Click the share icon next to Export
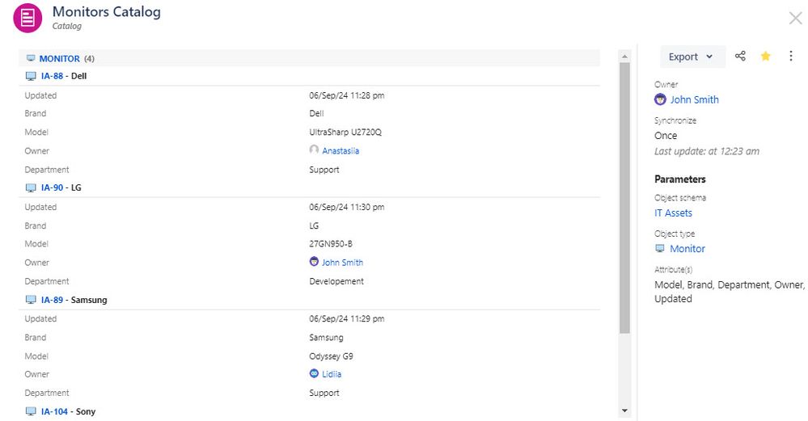This screenshot has width=808, height=421. tap(741, 56)
